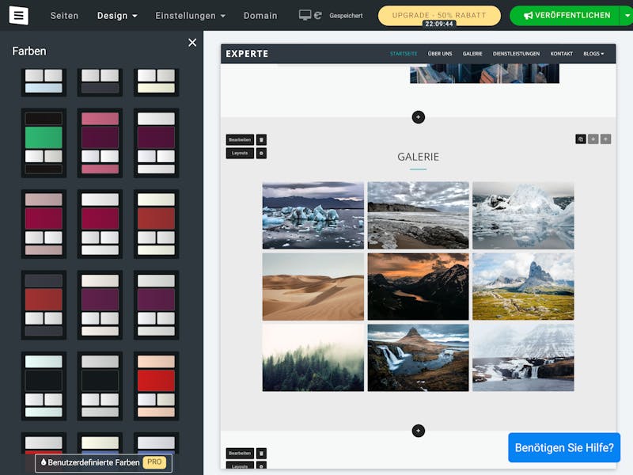
Task: Go to GALERIE in the site navigation
Action: click(x=472, y=54)
